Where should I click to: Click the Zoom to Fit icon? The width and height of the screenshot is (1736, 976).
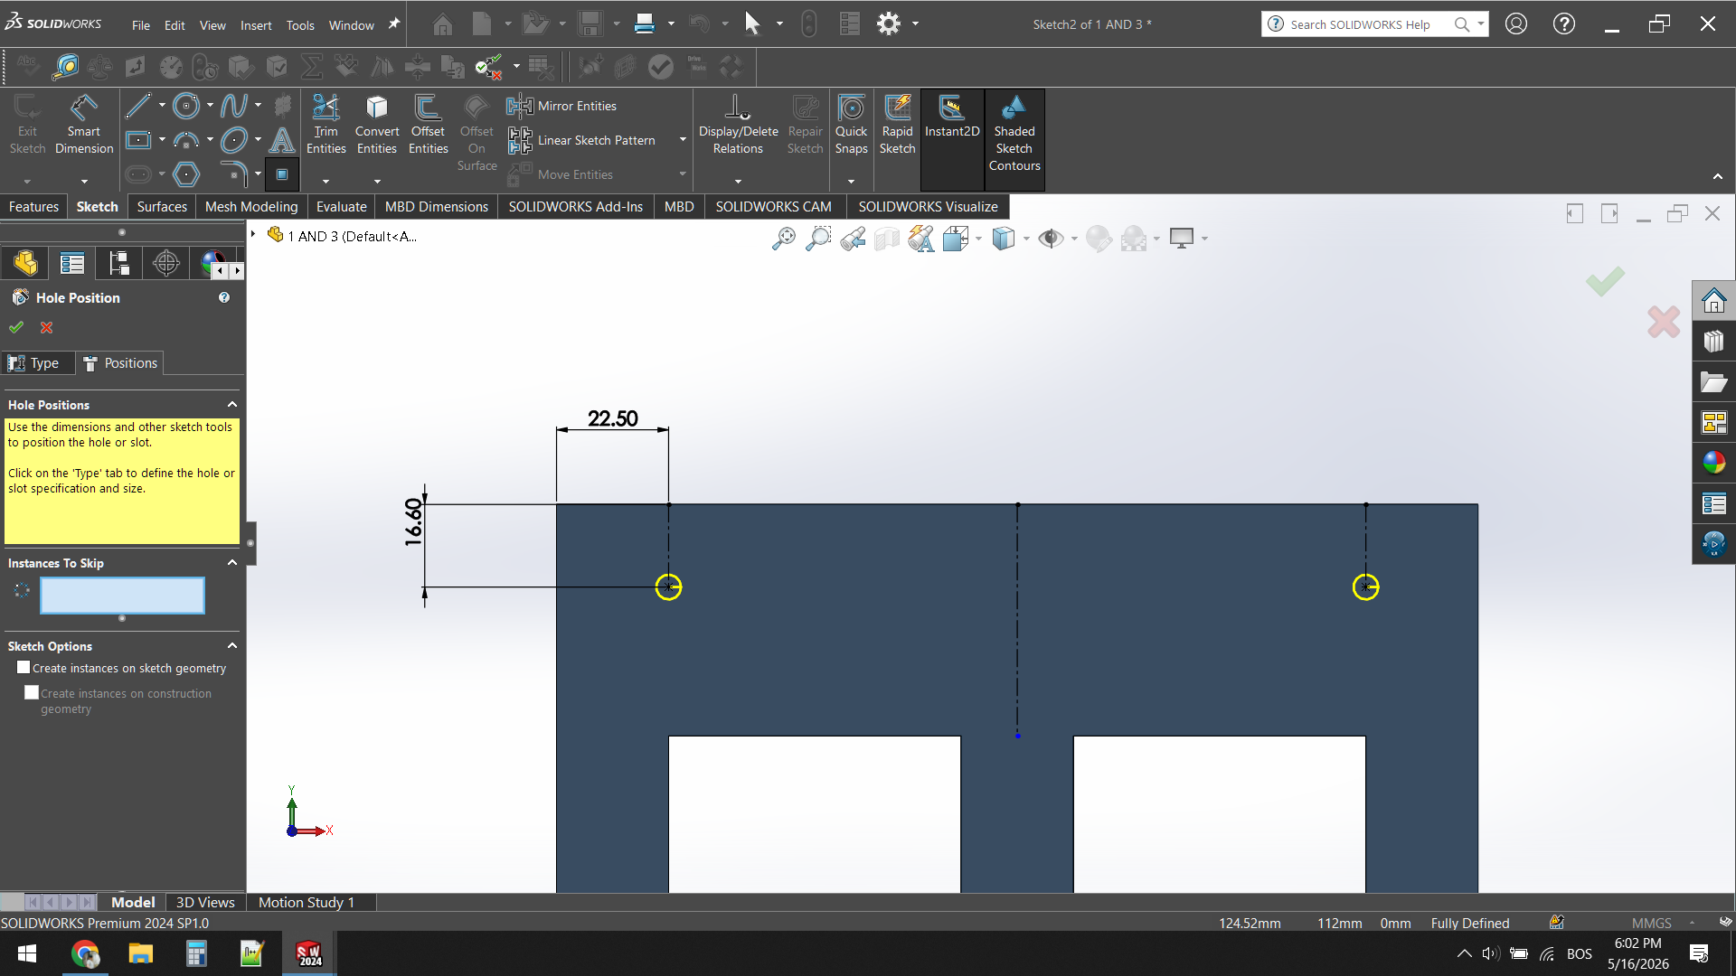783,239
